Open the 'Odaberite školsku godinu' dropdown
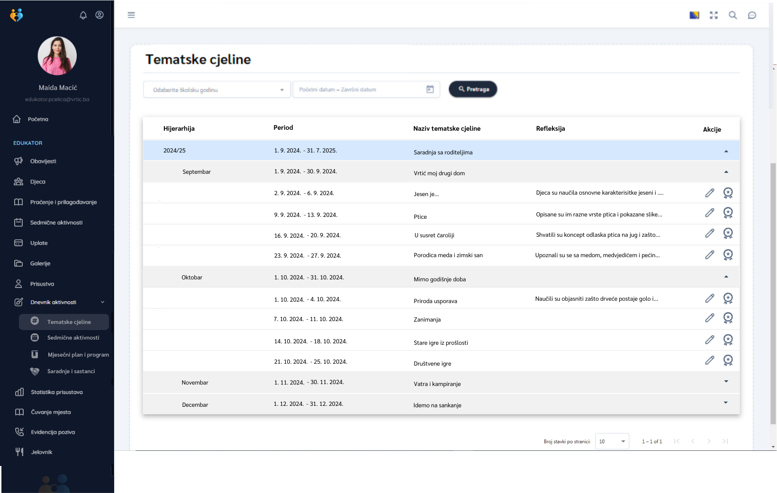The height and width of the screenshot is (493, 777). (217, 89)
